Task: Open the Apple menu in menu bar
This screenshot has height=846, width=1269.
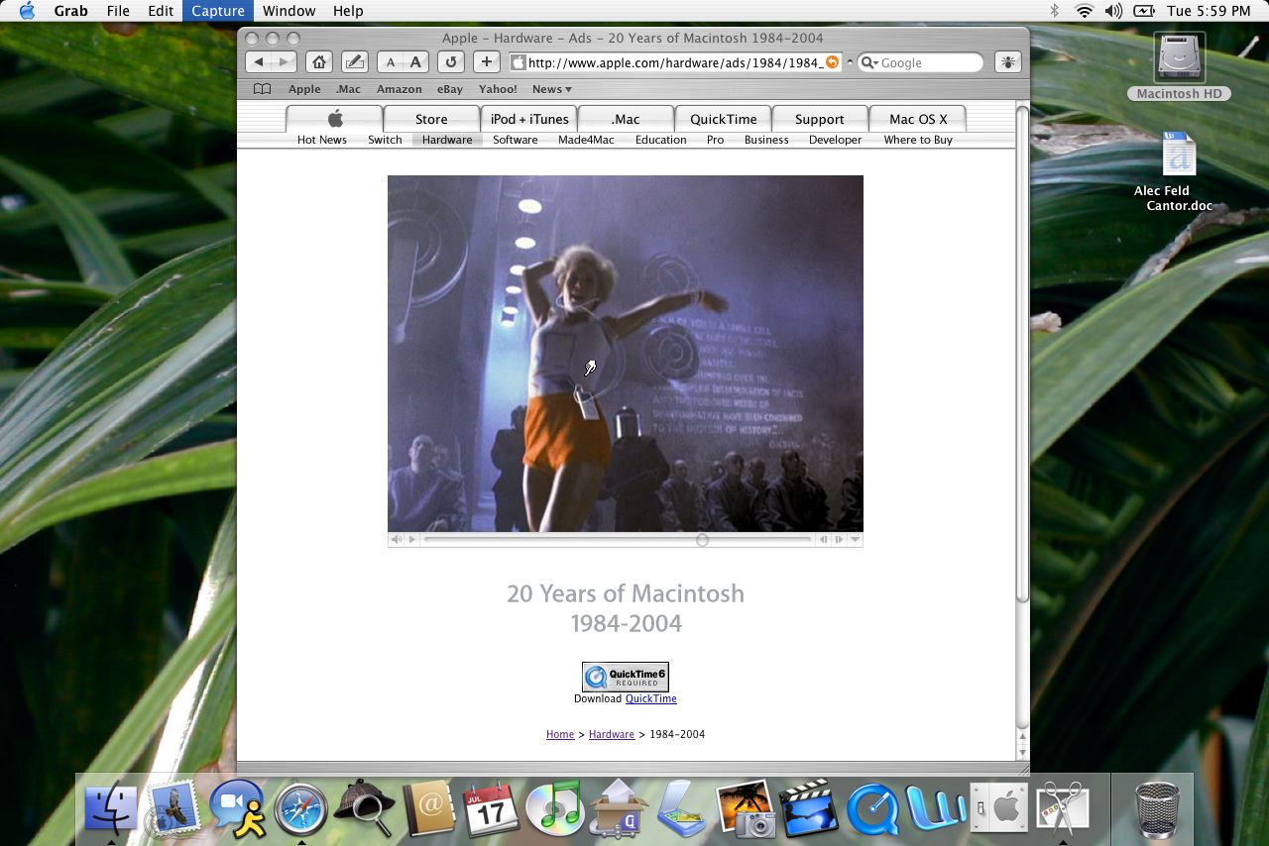Action: [27, 11]
